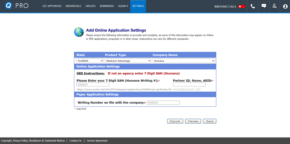Open the Groups menu
Image resolution: width=290 pixels, height=144 pixels.
[x=90, y=6]
